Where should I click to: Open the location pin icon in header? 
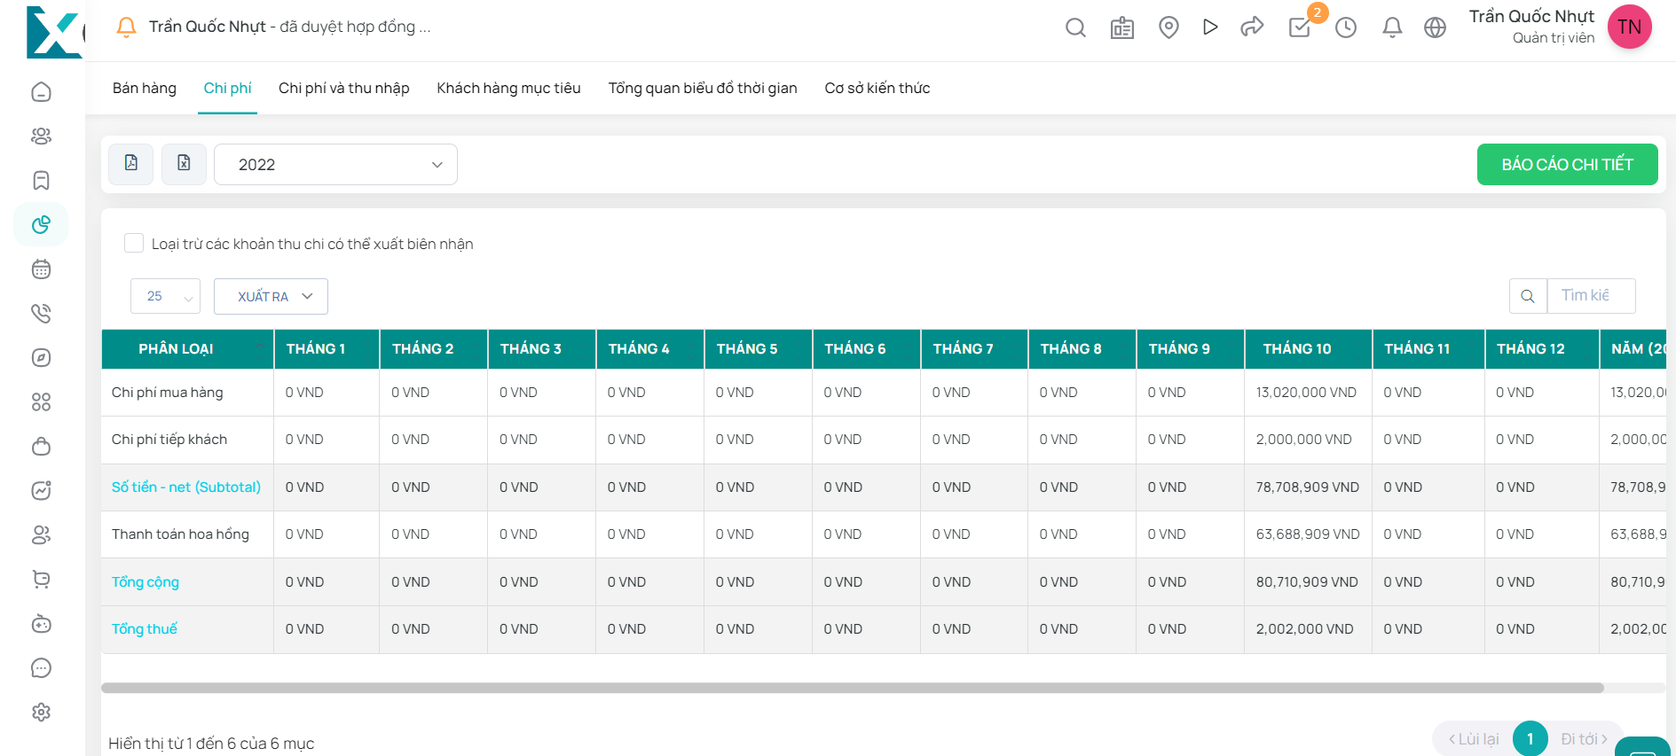coord(1168,27)
